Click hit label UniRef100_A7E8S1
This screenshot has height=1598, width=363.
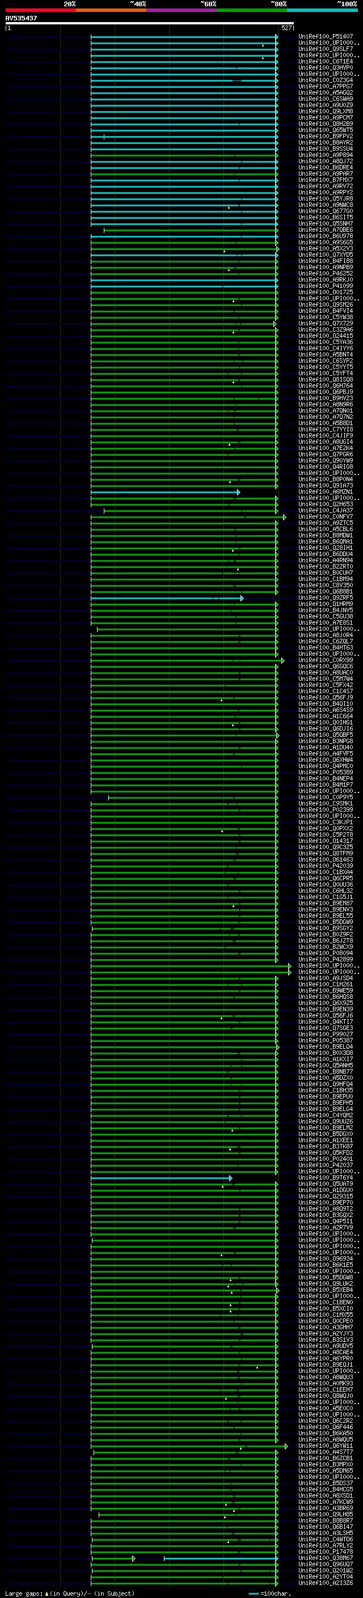tap(326, 623)
